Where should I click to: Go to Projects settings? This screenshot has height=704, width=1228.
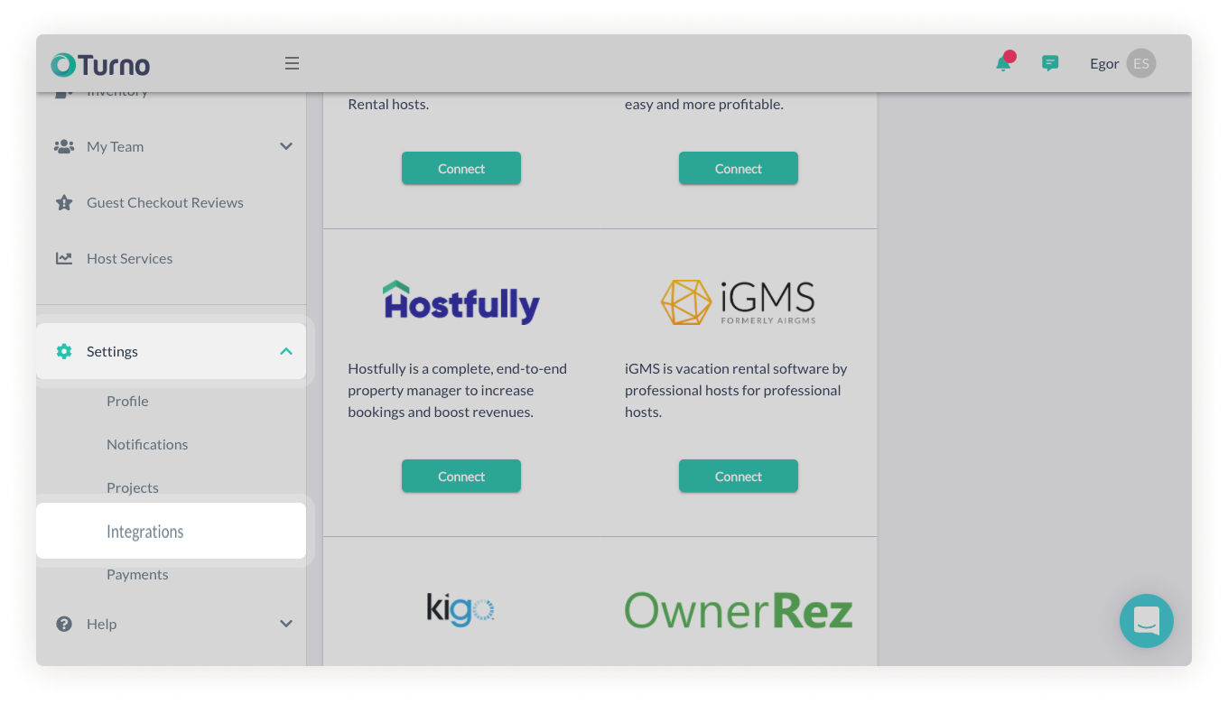point(133,487)
